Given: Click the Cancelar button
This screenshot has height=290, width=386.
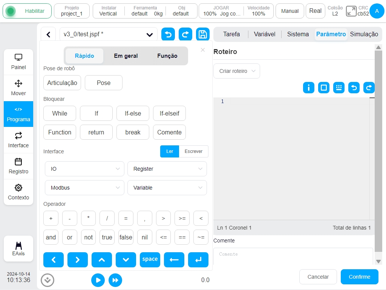Looking at the screenshot, I should tap(318, 277).
